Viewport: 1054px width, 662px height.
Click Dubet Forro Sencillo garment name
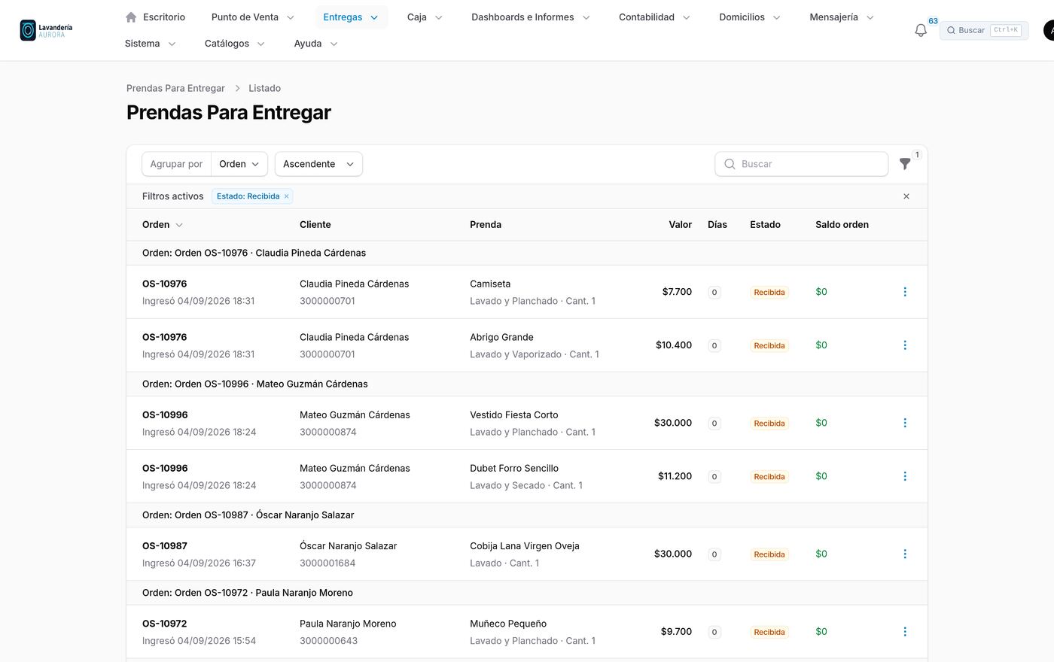click(x=514, y=469)
